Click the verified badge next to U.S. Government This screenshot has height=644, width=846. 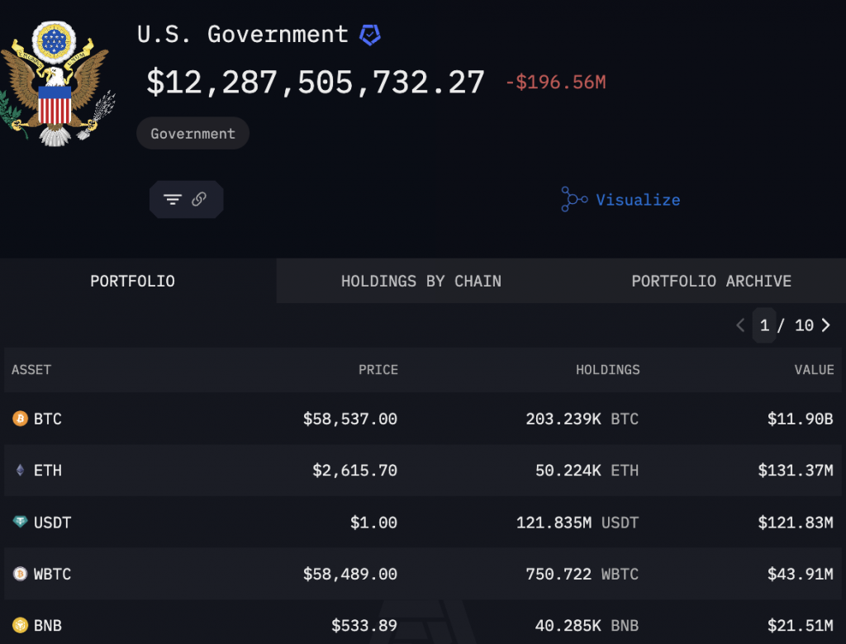point(369,34)
